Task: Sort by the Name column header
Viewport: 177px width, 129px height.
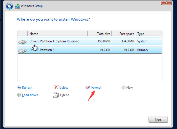Action: point(57,34)
